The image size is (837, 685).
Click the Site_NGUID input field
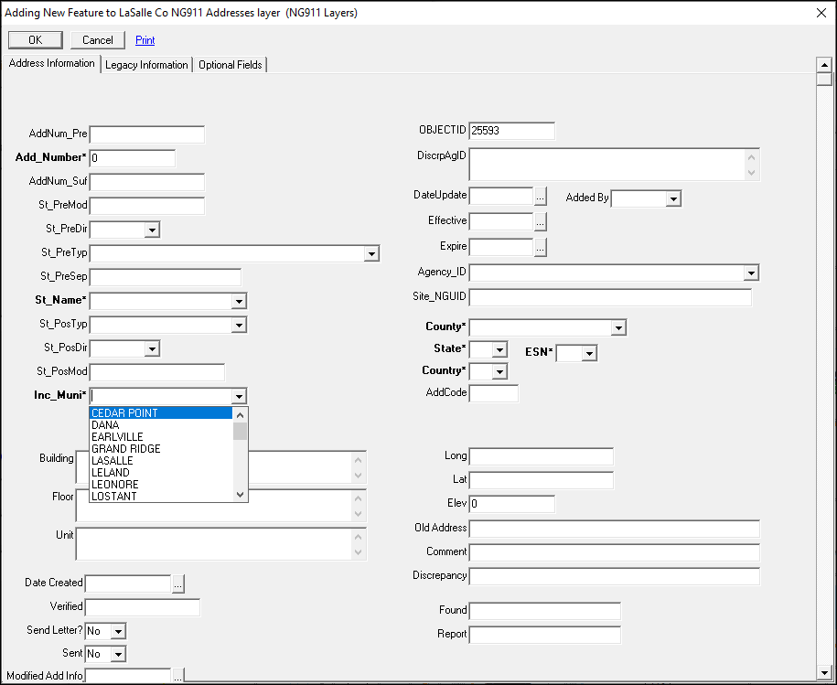(610, 298)
